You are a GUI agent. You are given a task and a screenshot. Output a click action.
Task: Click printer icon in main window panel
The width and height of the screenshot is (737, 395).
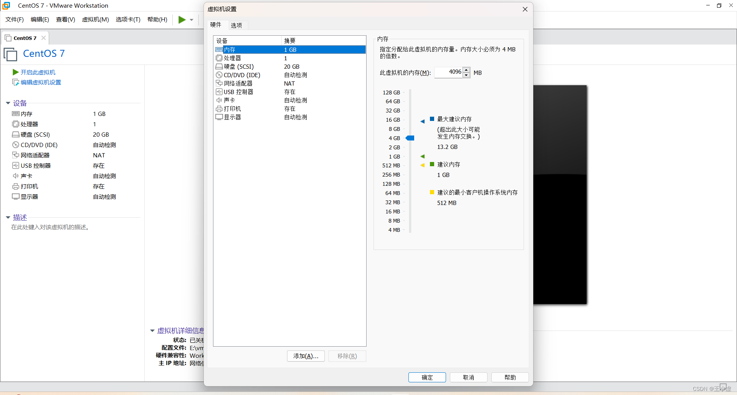[16, 186]
